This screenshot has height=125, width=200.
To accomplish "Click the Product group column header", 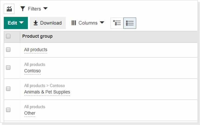I will (x=37, y=36).
